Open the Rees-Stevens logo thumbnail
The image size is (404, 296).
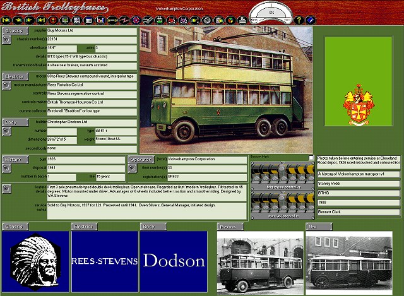pos(105,261)
